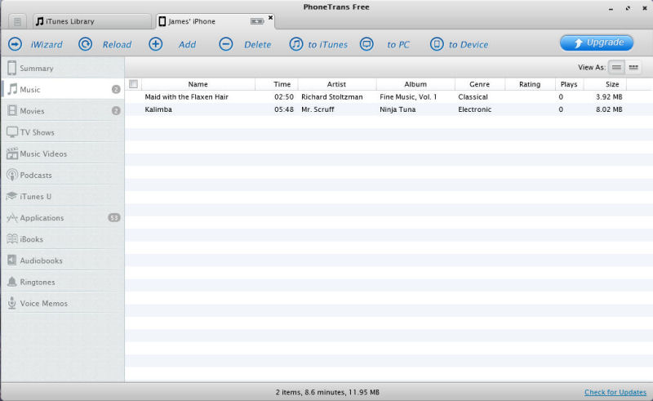
Task: Close the James' iPhone tab
Action: (271, 17)
